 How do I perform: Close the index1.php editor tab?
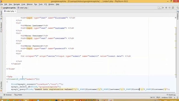pyautogui.click(x=15, y=11)
